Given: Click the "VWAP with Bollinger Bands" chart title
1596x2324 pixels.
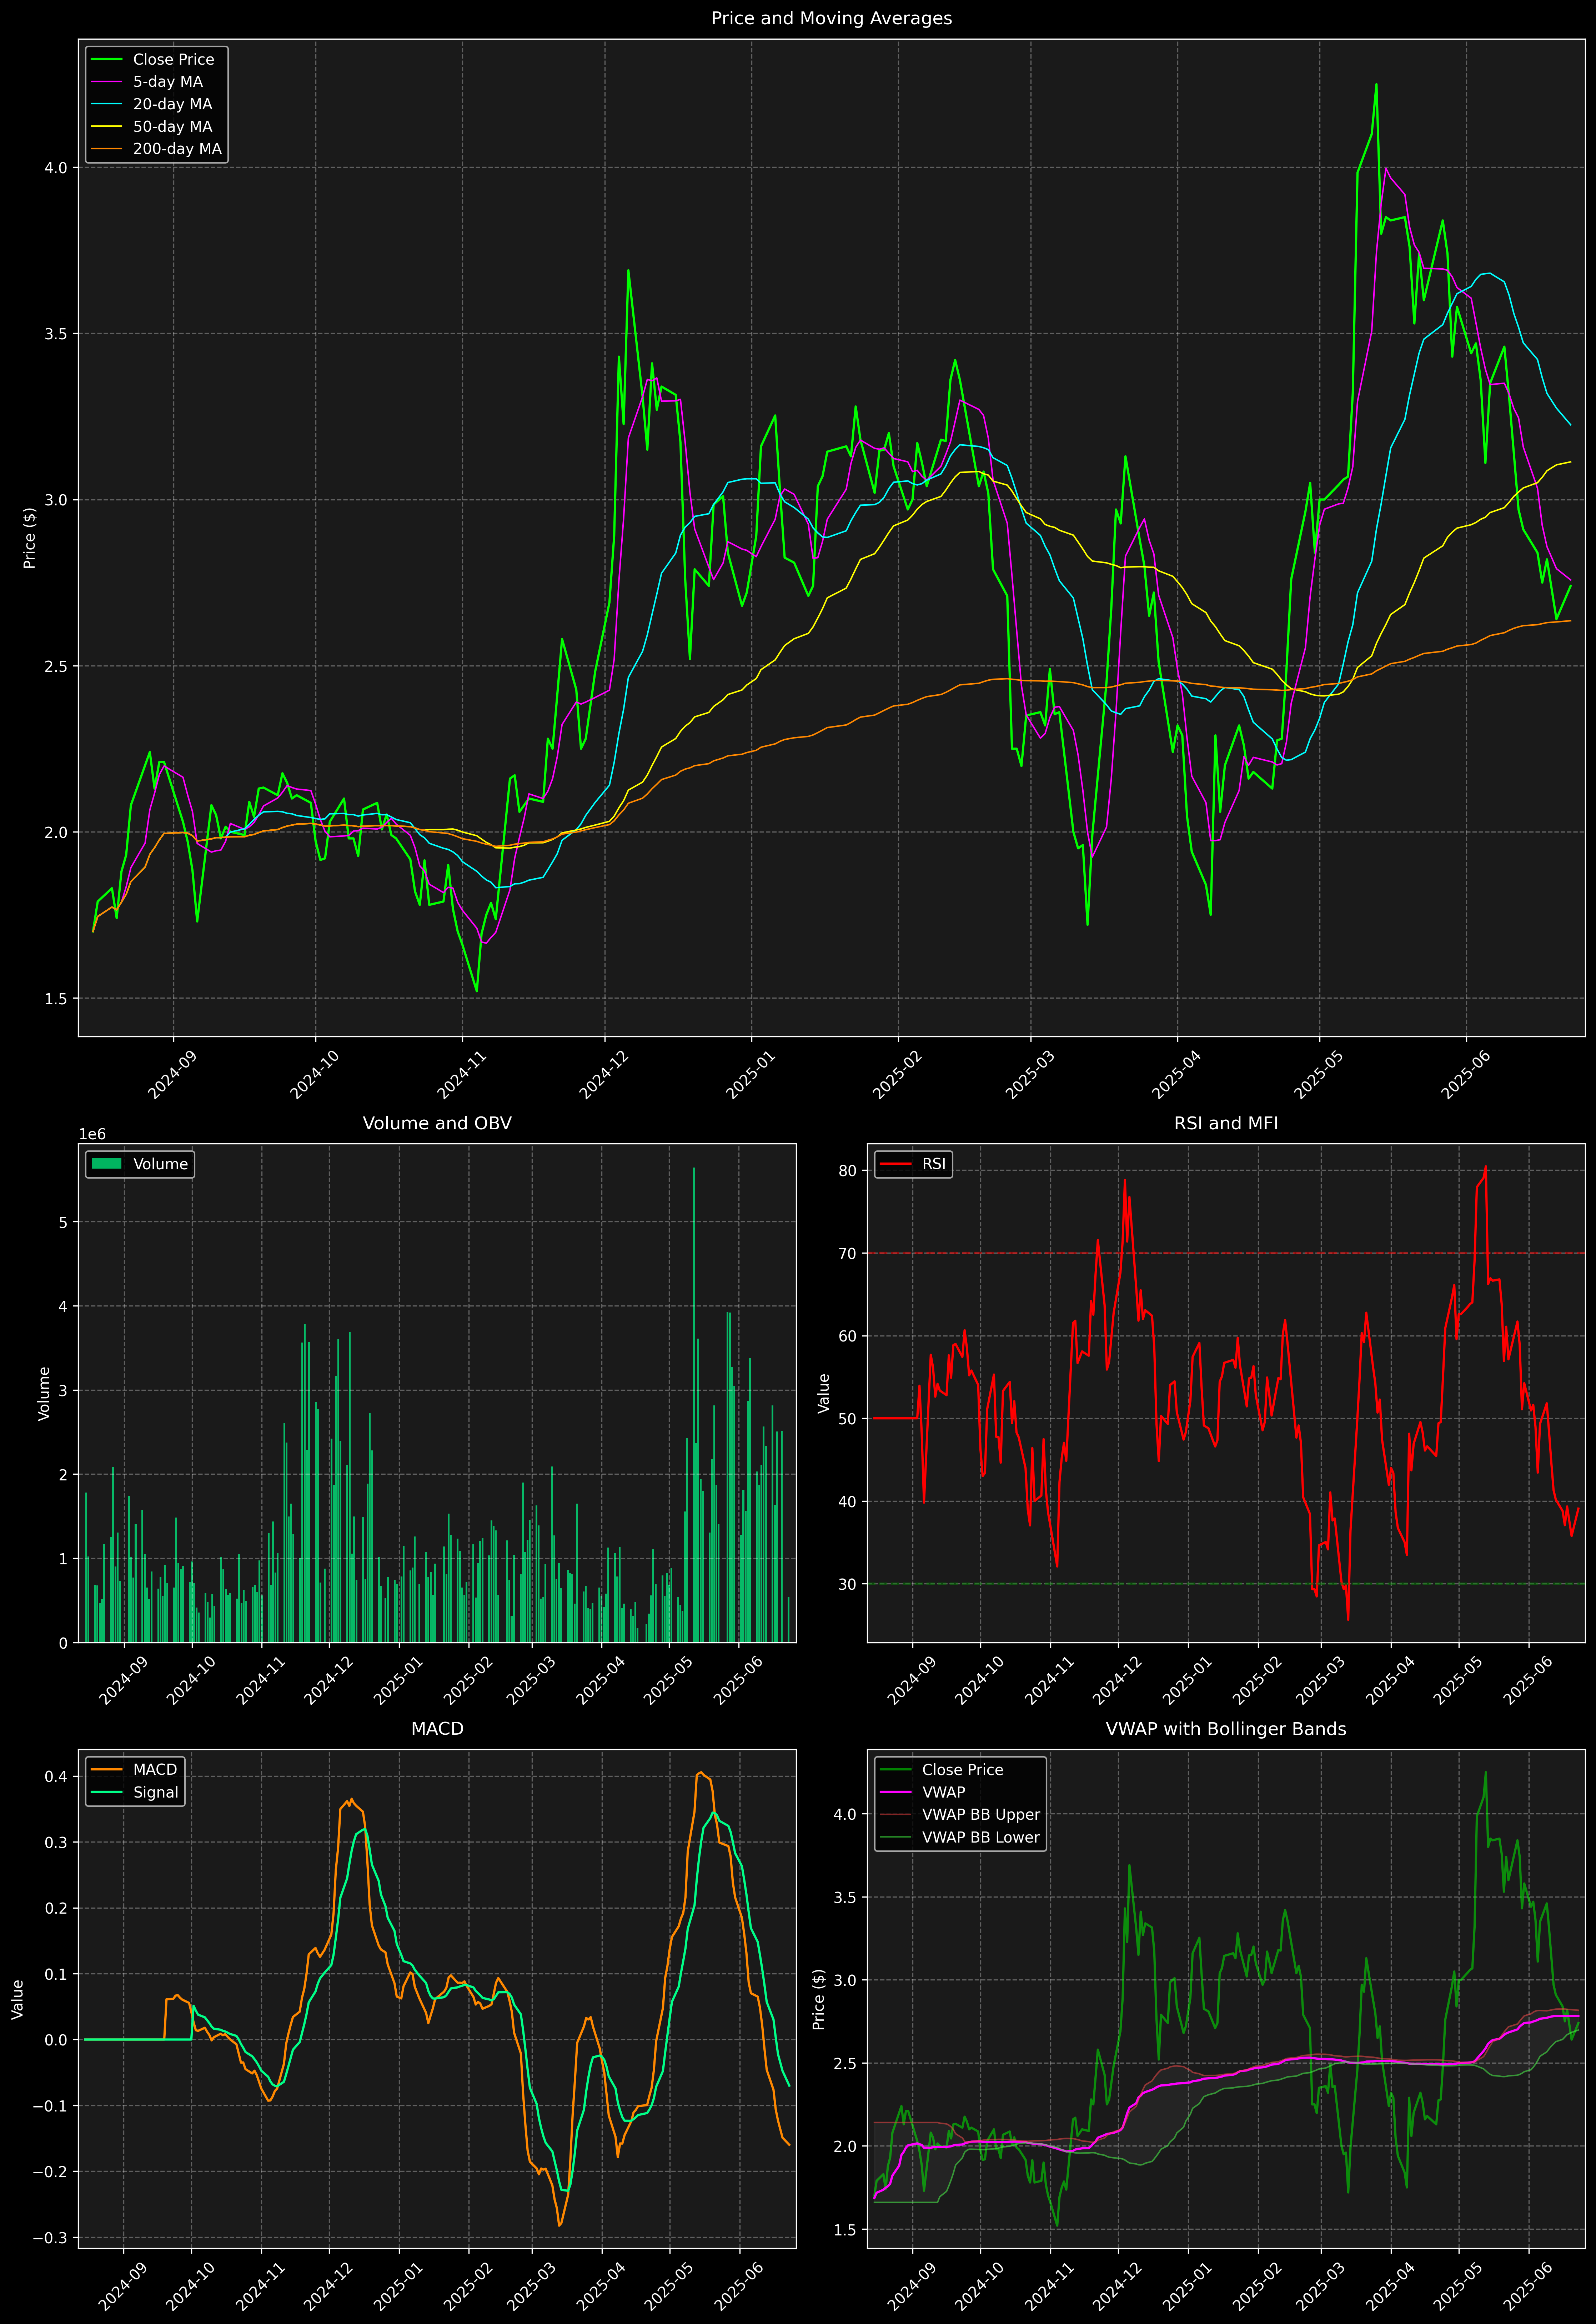Looking at the screenshot, I should [1226, 1729].
